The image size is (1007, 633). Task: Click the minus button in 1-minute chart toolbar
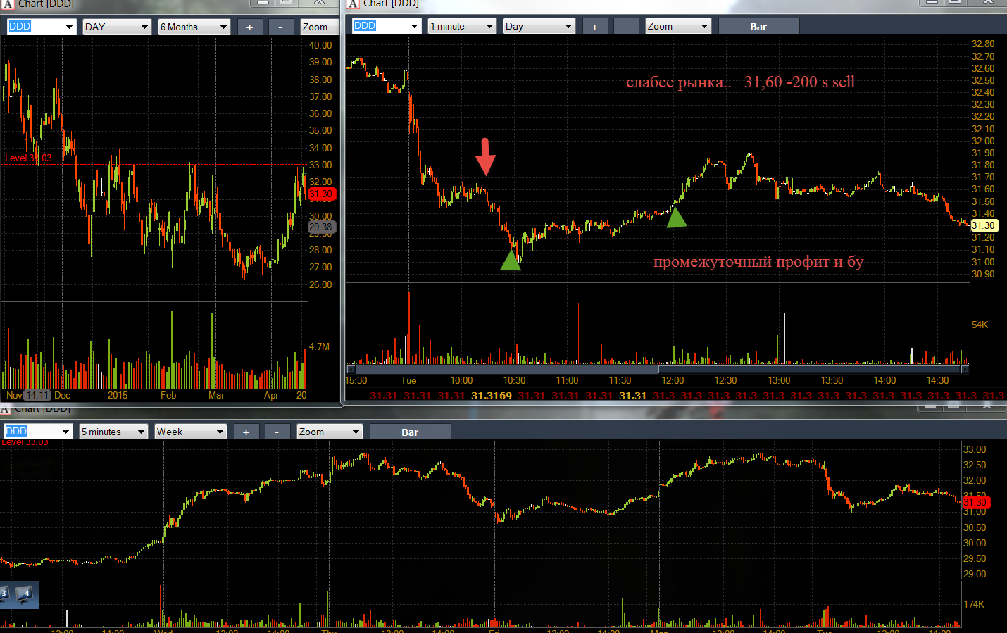pyautogui.click(x=625, y=26)
